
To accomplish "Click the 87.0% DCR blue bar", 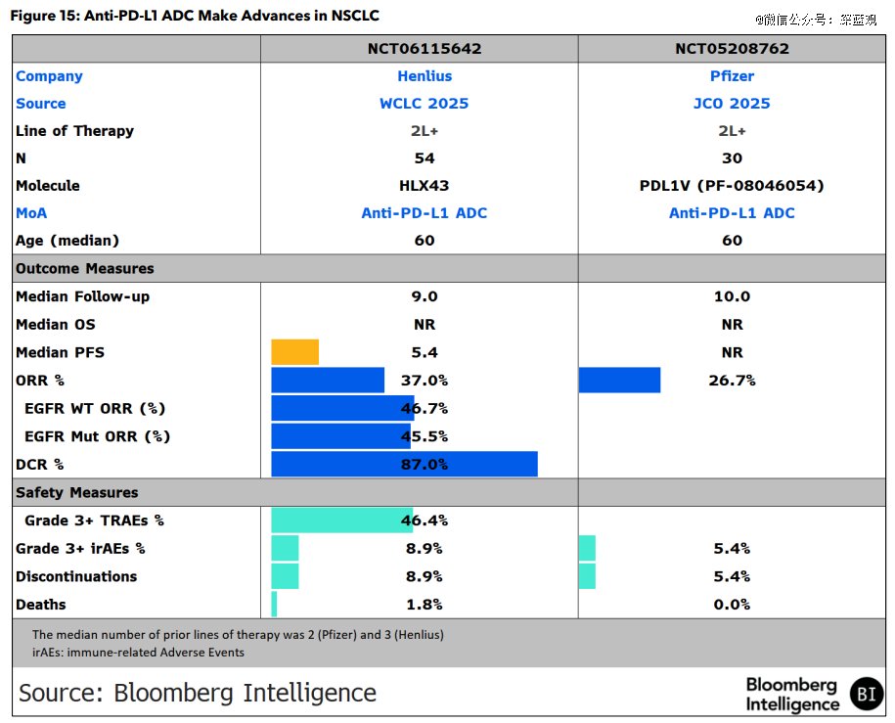I will coord(404,464).
